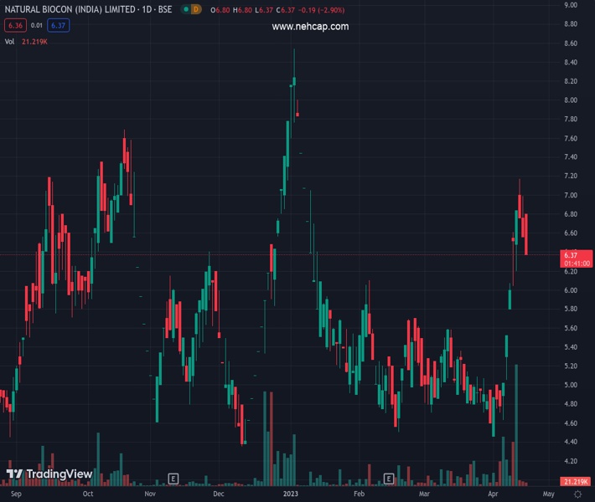Click the 5.00 level on price scale

[x=571, y=386]
